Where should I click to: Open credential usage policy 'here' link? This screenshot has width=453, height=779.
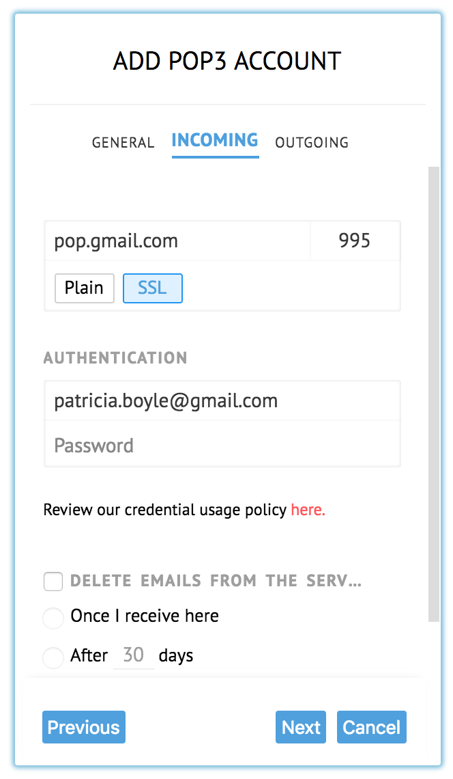click(x=308, y=510)
